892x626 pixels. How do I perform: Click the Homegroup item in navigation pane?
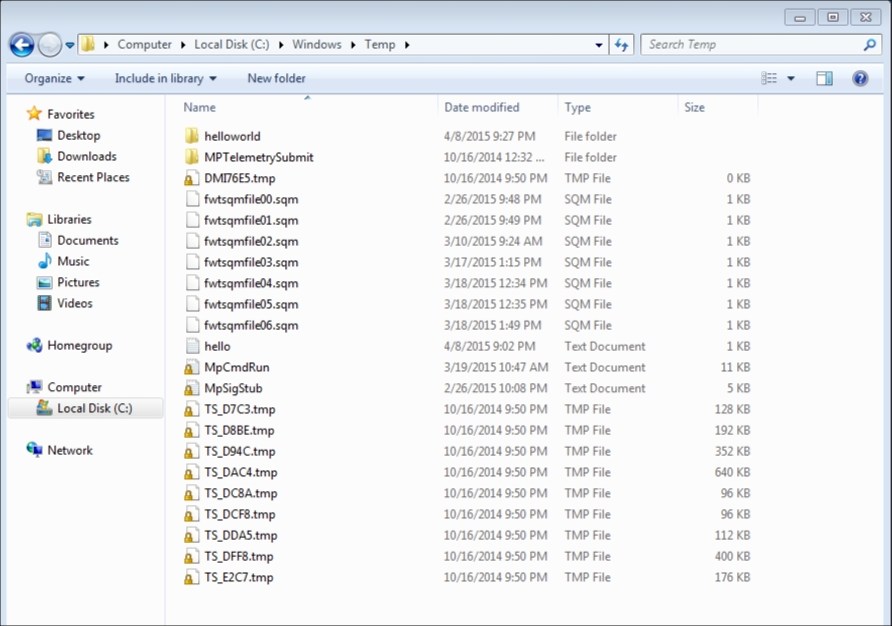coord(79,346)
